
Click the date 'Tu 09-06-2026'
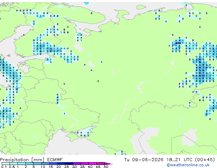coord(144,160)
